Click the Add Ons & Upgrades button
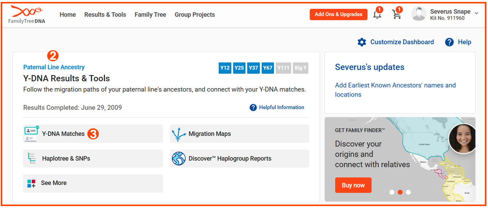 (338, 15)
